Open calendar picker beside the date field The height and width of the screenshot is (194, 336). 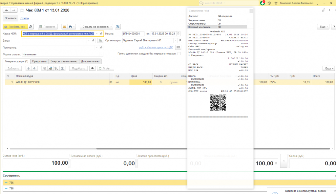178,33
